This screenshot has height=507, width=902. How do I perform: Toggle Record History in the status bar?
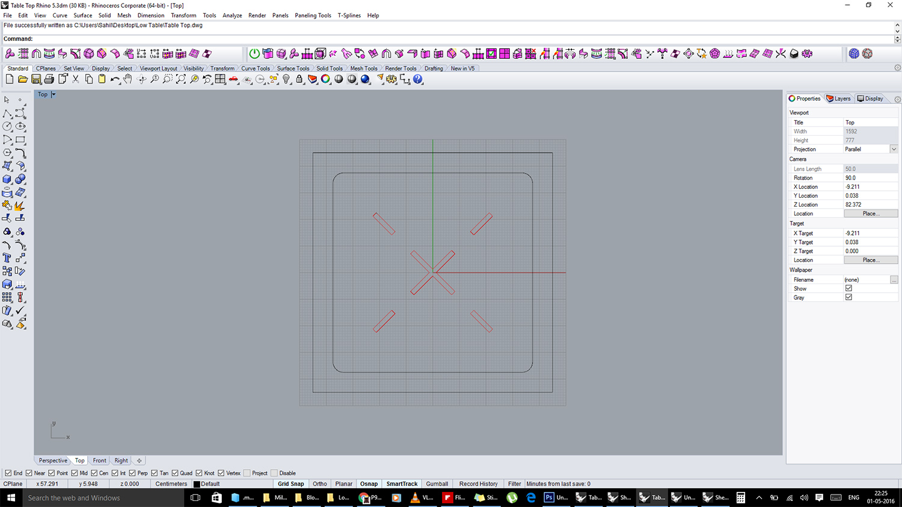tap(478, 484)
